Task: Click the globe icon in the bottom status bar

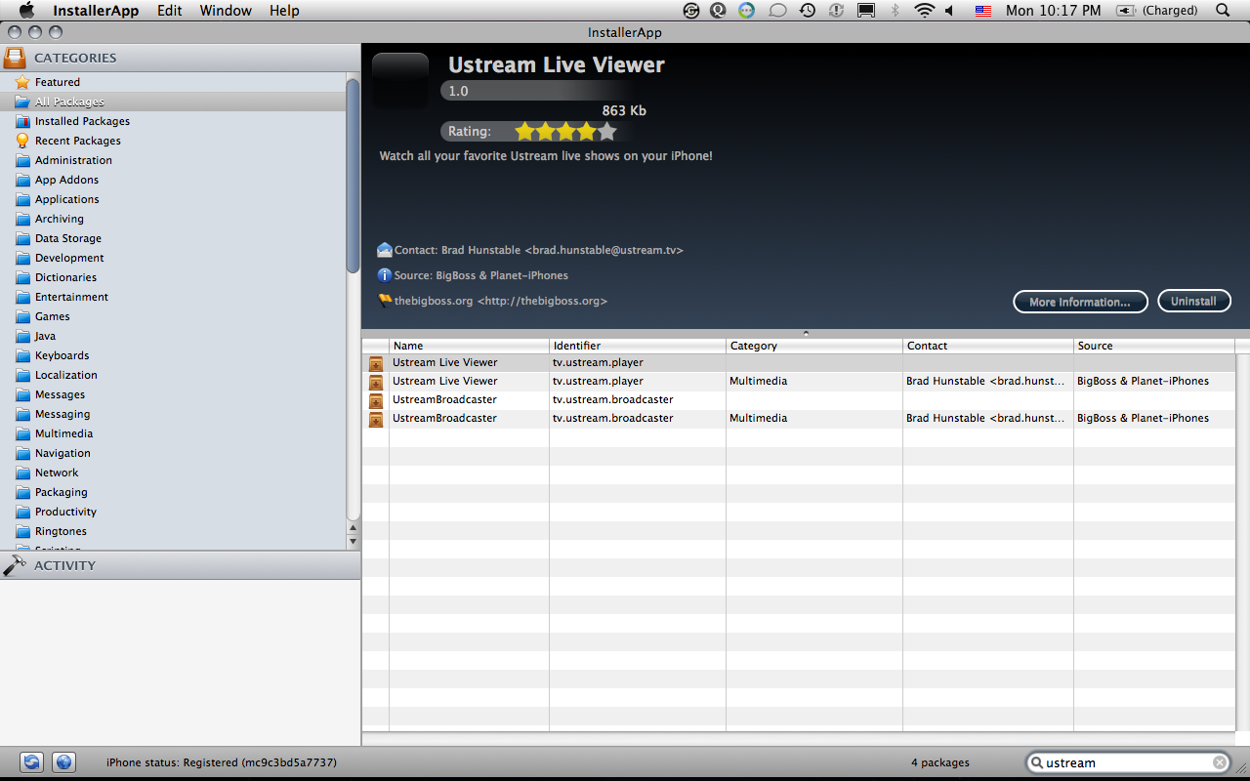Action: (x=63, y=762)
